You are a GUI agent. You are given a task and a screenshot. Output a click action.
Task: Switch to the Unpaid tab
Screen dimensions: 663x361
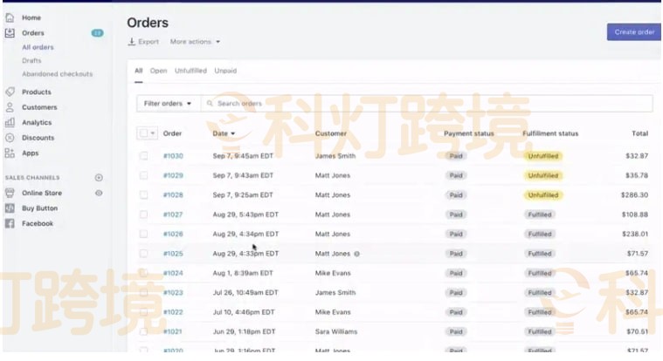pos(225,71)
